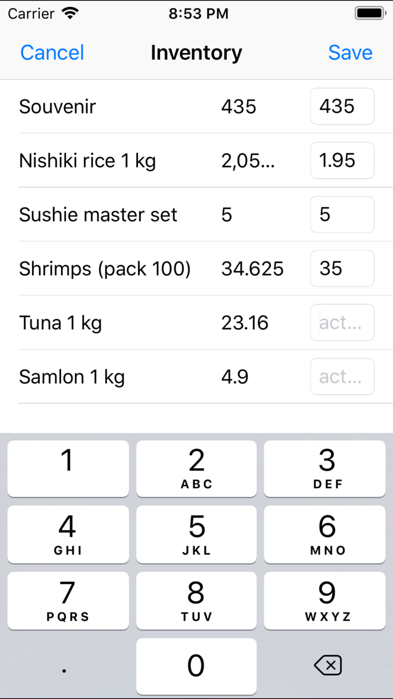Edit Nishiki rice actual quantity field

pos(342,161)
